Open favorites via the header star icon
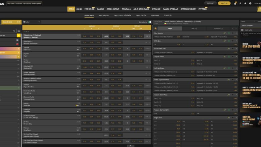 (245, 3)
